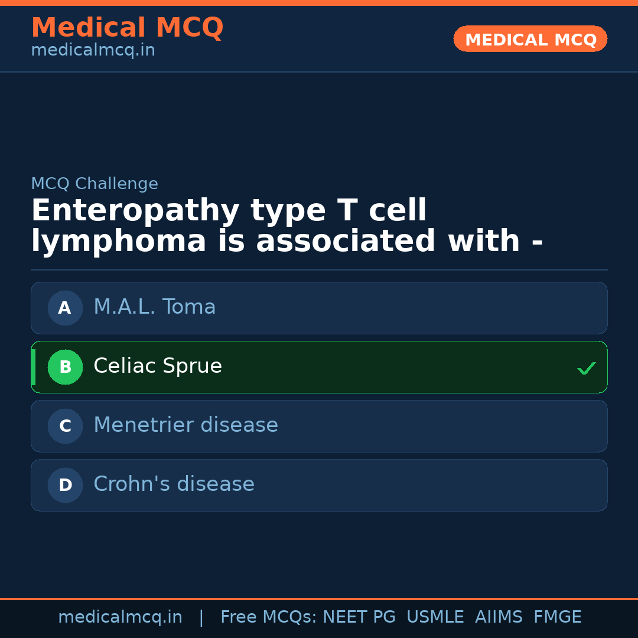Click the orange MEDICAL MCQ badge

pos(530,40)
